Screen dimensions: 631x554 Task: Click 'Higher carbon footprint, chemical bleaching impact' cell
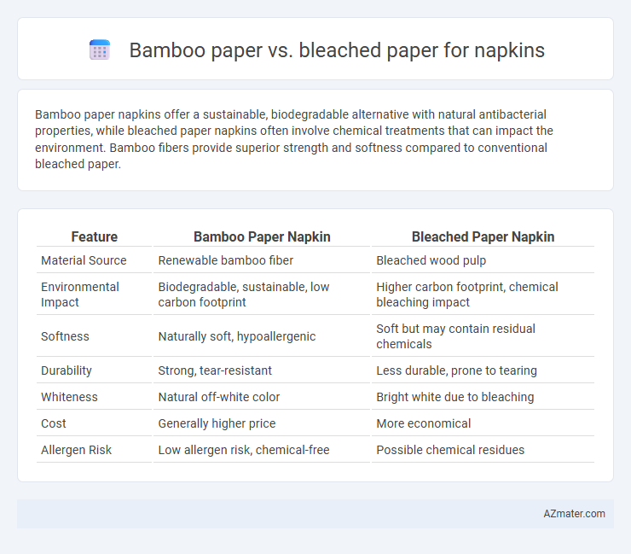pos(467,294)
